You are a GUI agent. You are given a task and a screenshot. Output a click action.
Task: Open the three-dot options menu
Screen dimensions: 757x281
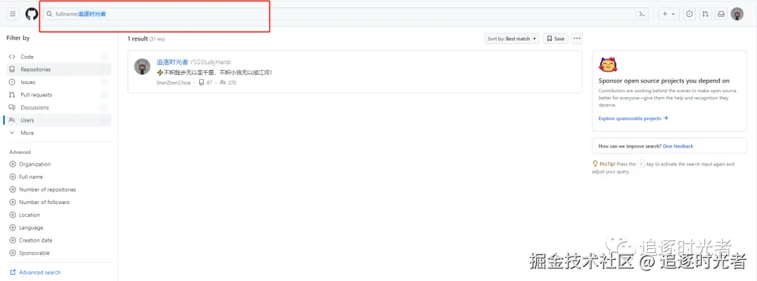pos(577,38)
